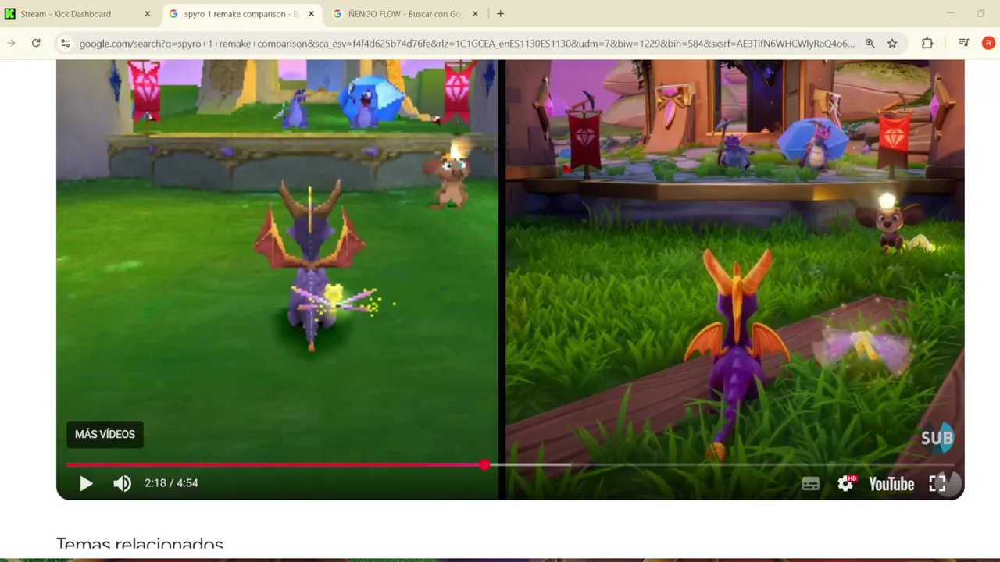
Task: Click the 2:18 / 4:54 time display
Action: point(171,483)
